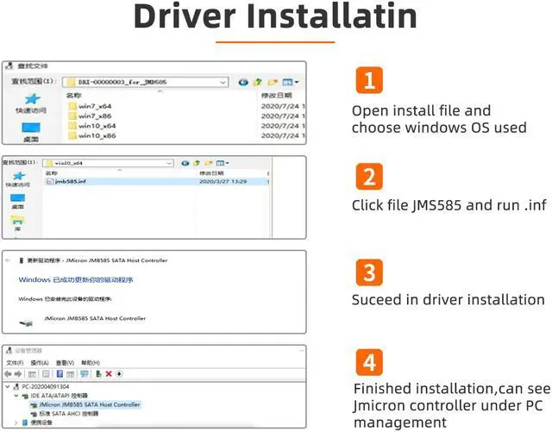This screenshot has height=432, width=552.
Task: Click red X uninstall icon in Device Manager toolbar
Action: (x=109, y=373)
